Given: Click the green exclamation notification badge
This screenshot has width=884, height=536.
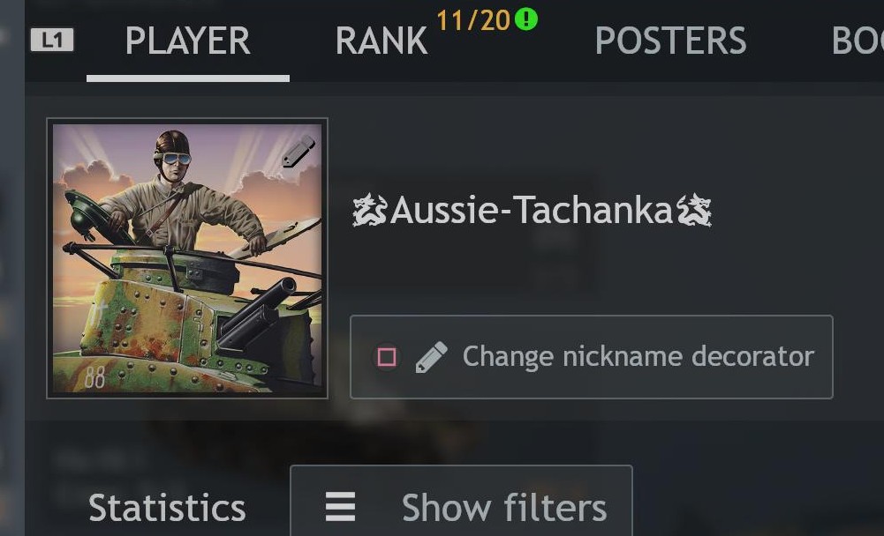Looking at the screenshot, I should click(526, 19).
